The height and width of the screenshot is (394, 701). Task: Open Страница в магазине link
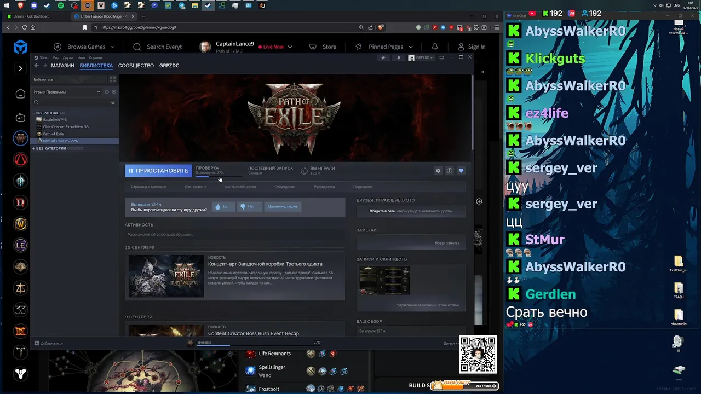click(x=148, y=187)
